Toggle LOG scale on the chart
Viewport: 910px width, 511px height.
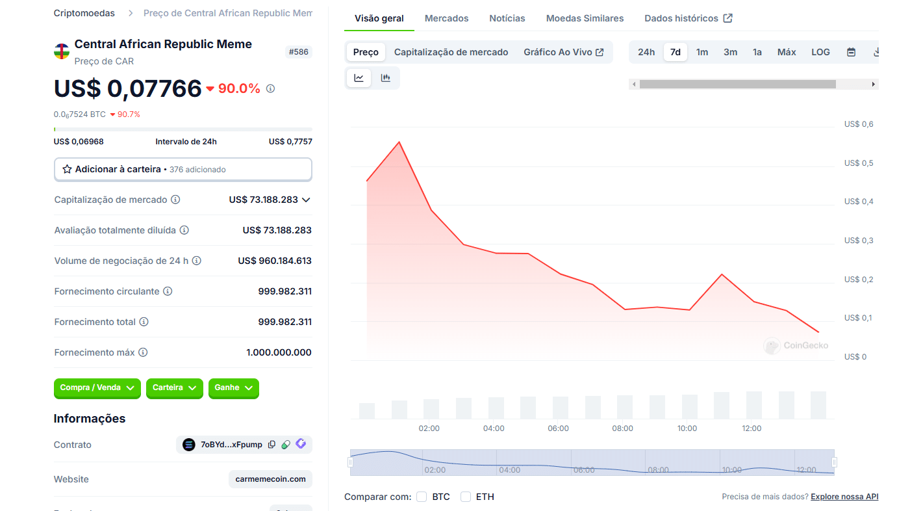[820, 52]
